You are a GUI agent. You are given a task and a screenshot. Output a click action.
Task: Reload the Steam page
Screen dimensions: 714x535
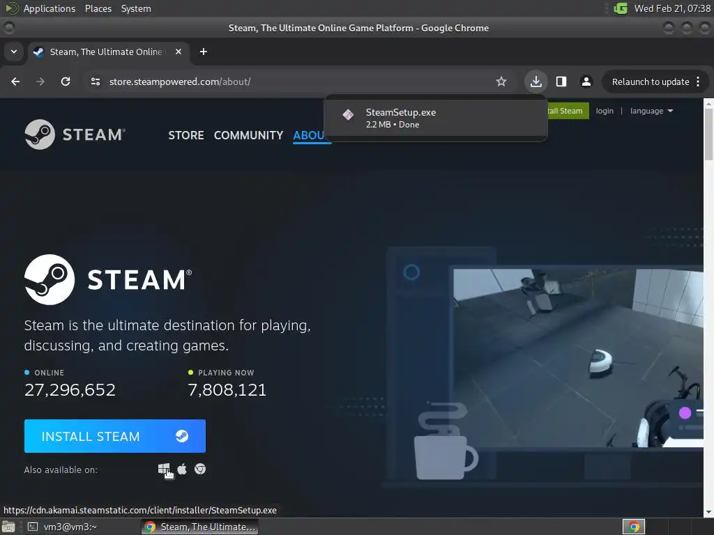(x=66, y=82)
